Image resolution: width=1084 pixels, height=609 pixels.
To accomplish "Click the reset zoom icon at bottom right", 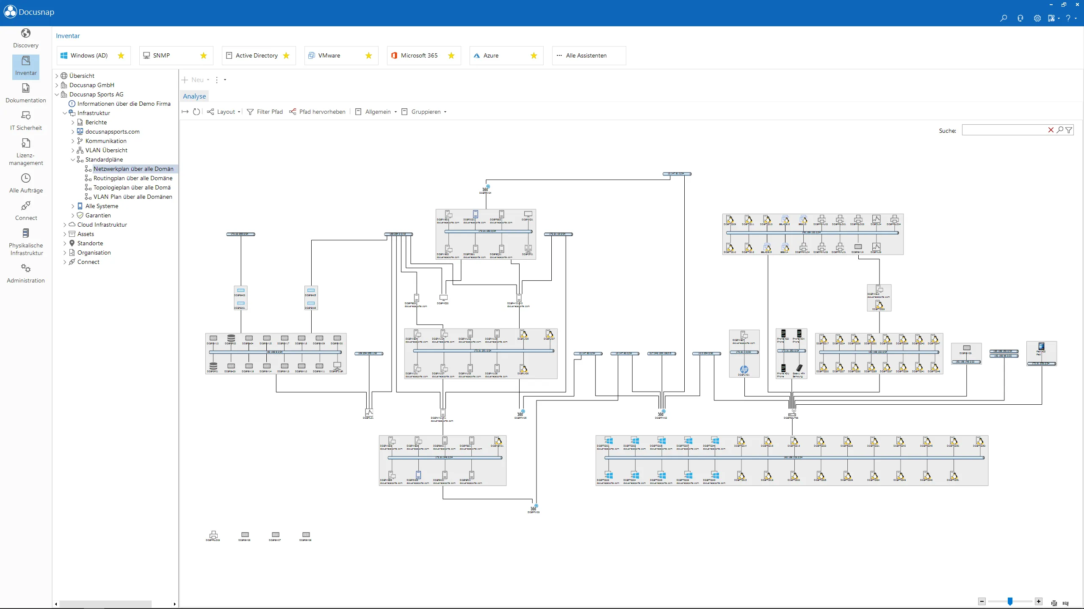I will [1066, 603].
